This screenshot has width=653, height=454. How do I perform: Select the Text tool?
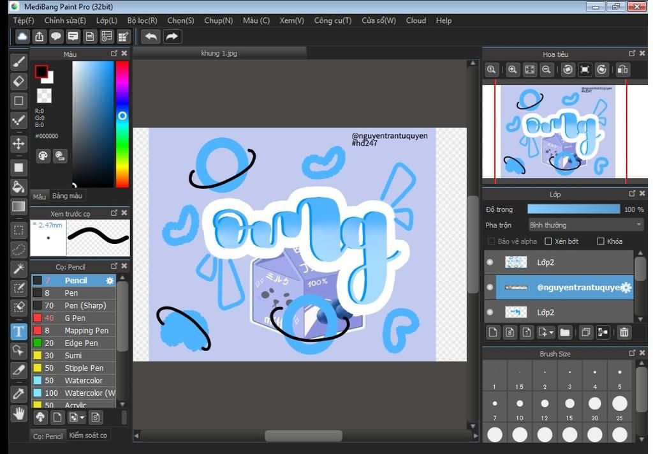tap(18, 331)
